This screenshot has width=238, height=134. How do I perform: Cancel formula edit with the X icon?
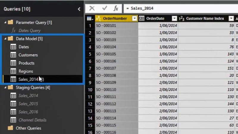pos(92,8)
